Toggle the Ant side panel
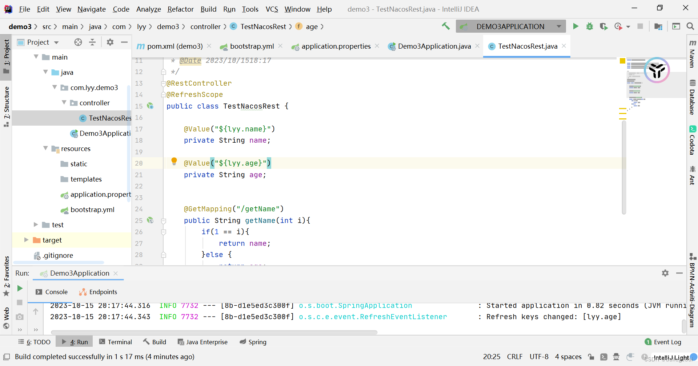The height and width of the screenshot is (366, 698). coord(692,175)
